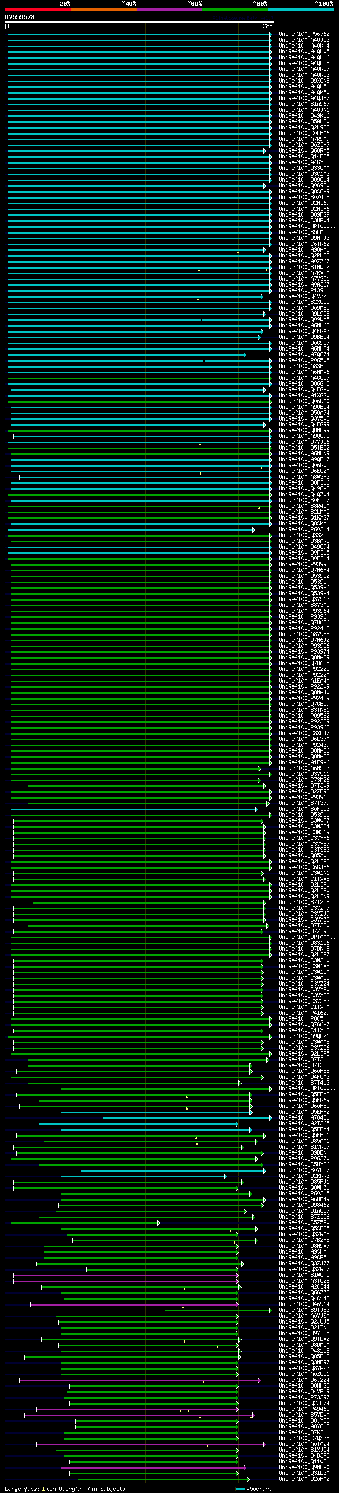The width and height of the screenshot is (339, 1493).
Task: Select hit label UniRef100_P13911
Action: tap(304, 290)
